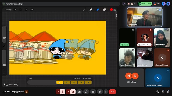Adjust the brush opacity slider handle
Viewport: 172px width, 96px height.
click(4, 65)
